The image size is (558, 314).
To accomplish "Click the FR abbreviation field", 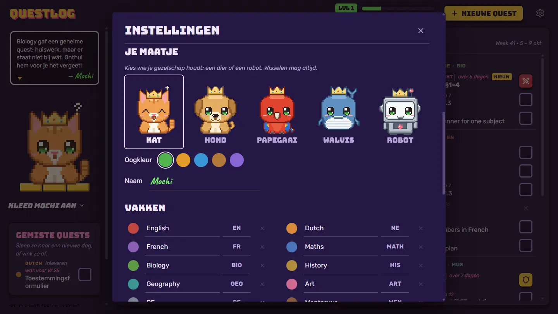I will 237,247.
